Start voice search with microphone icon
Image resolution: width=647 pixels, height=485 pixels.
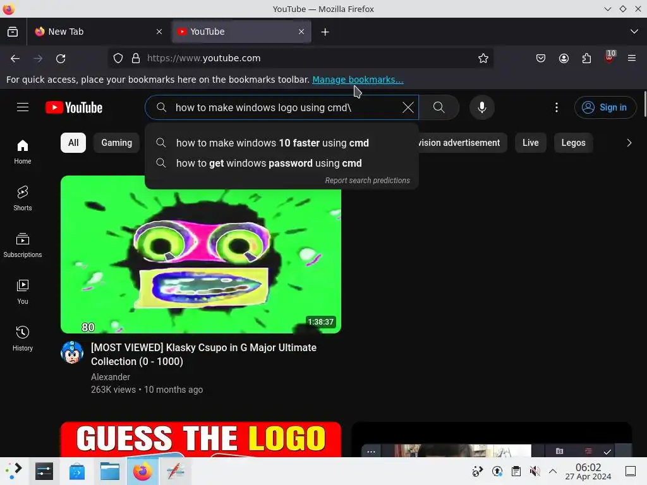click(x=481, y=107)
